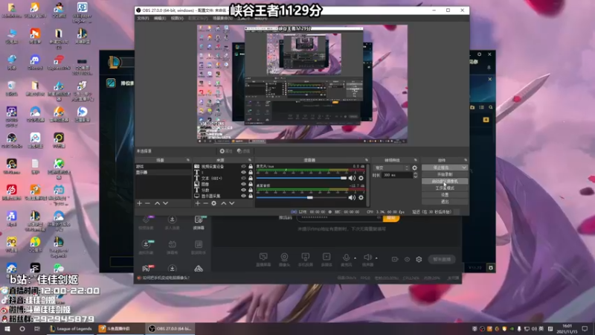Open the Windows Start button
The image size is (595, 335).
coord(7,328)
